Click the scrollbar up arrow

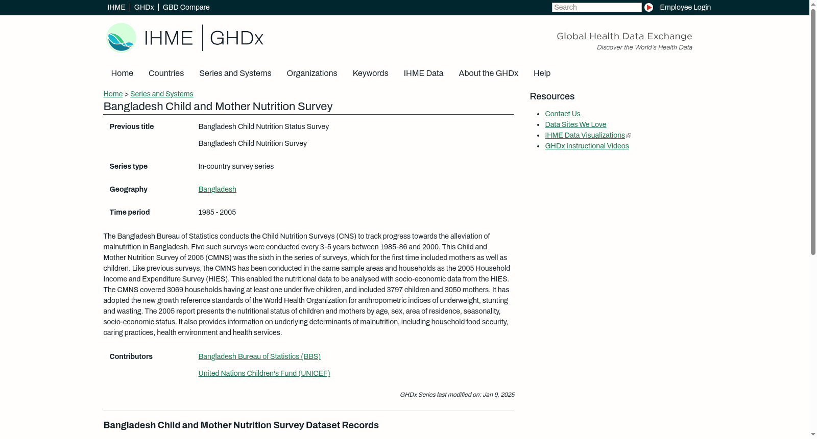tap(813, 4)
